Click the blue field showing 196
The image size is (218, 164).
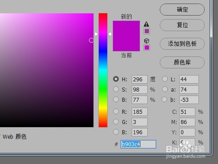[140, 132]
